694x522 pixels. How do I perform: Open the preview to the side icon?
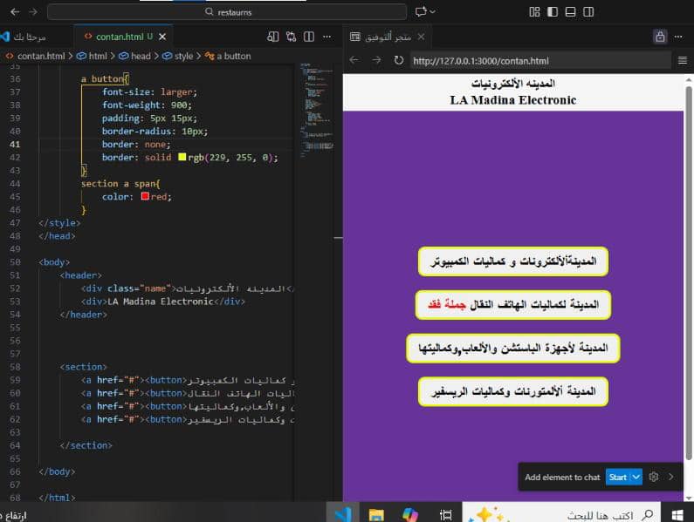point(273,37)
